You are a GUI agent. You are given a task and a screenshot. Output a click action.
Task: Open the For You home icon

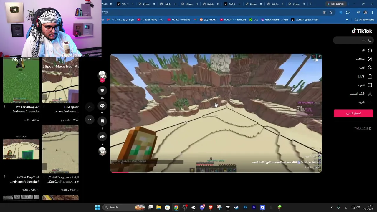[x=370, y=50]
